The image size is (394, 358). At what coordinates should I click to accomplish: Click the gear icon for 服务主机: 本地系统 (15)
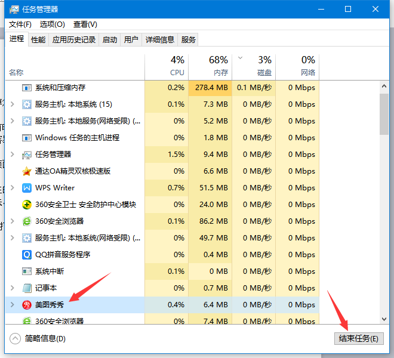27,104
